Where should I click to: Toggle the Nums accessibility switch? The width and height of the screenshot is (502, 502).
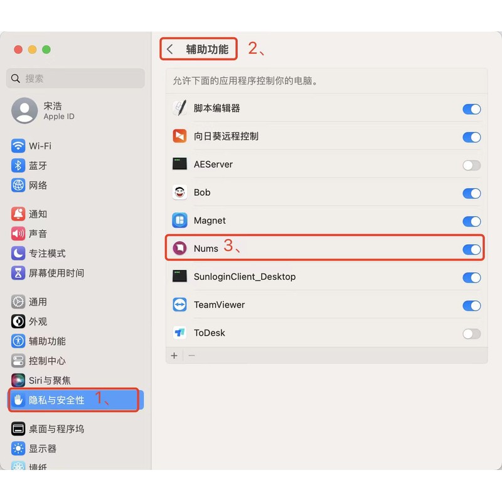point(472,249)
